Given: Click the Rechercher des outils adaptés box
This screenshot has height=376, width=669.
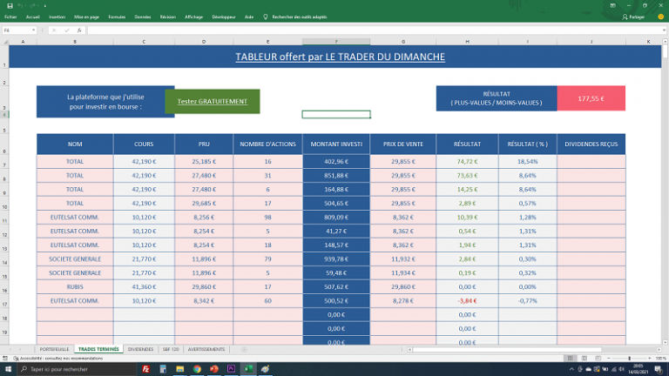Looking at the screenshot, I should click(x=301, y=17).
